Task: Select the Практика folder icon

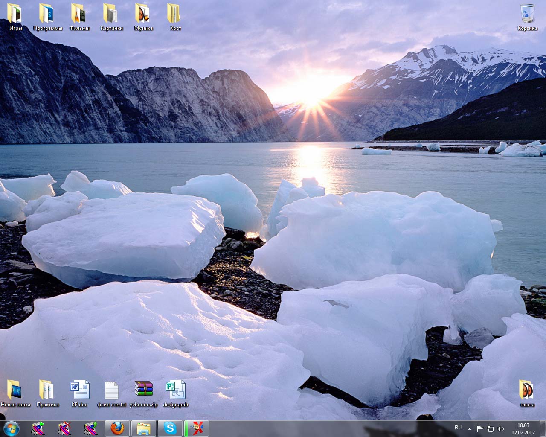Action: pos(47,393)
